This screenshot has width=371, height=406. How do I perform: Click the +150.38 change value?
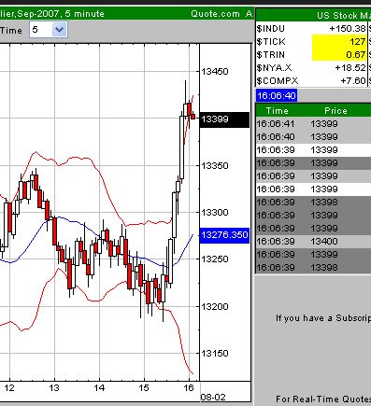[x=348, y=29]
